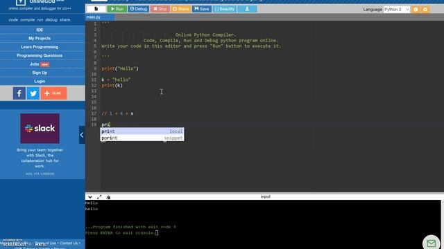Click the Stop button

pyautogui.click(x=160, y=9)
